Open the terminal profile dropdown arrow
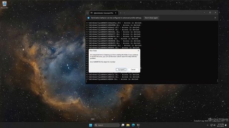This screenshot has width=229, height=128. 124,13
